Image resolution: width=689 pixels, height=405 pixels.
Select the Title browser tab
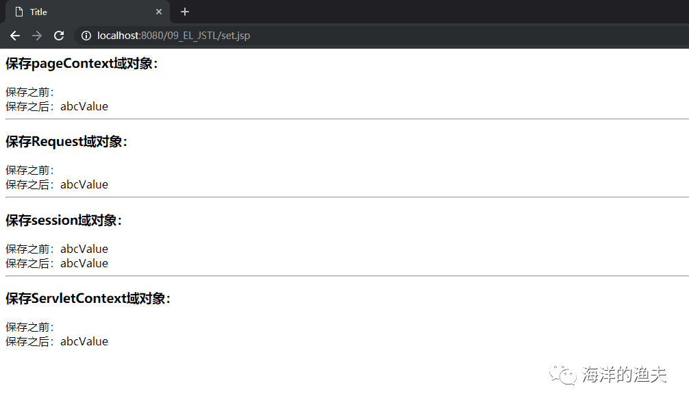87,12
